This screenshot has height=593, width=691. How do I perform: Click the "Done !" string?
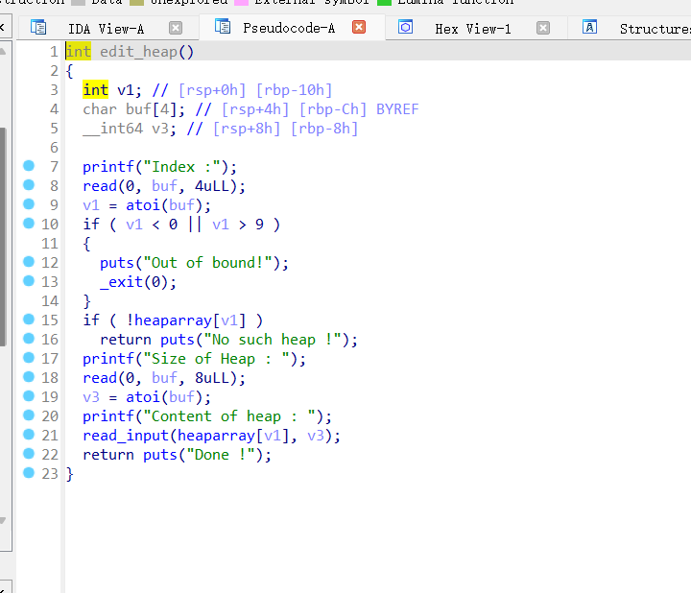pos(221,455)
